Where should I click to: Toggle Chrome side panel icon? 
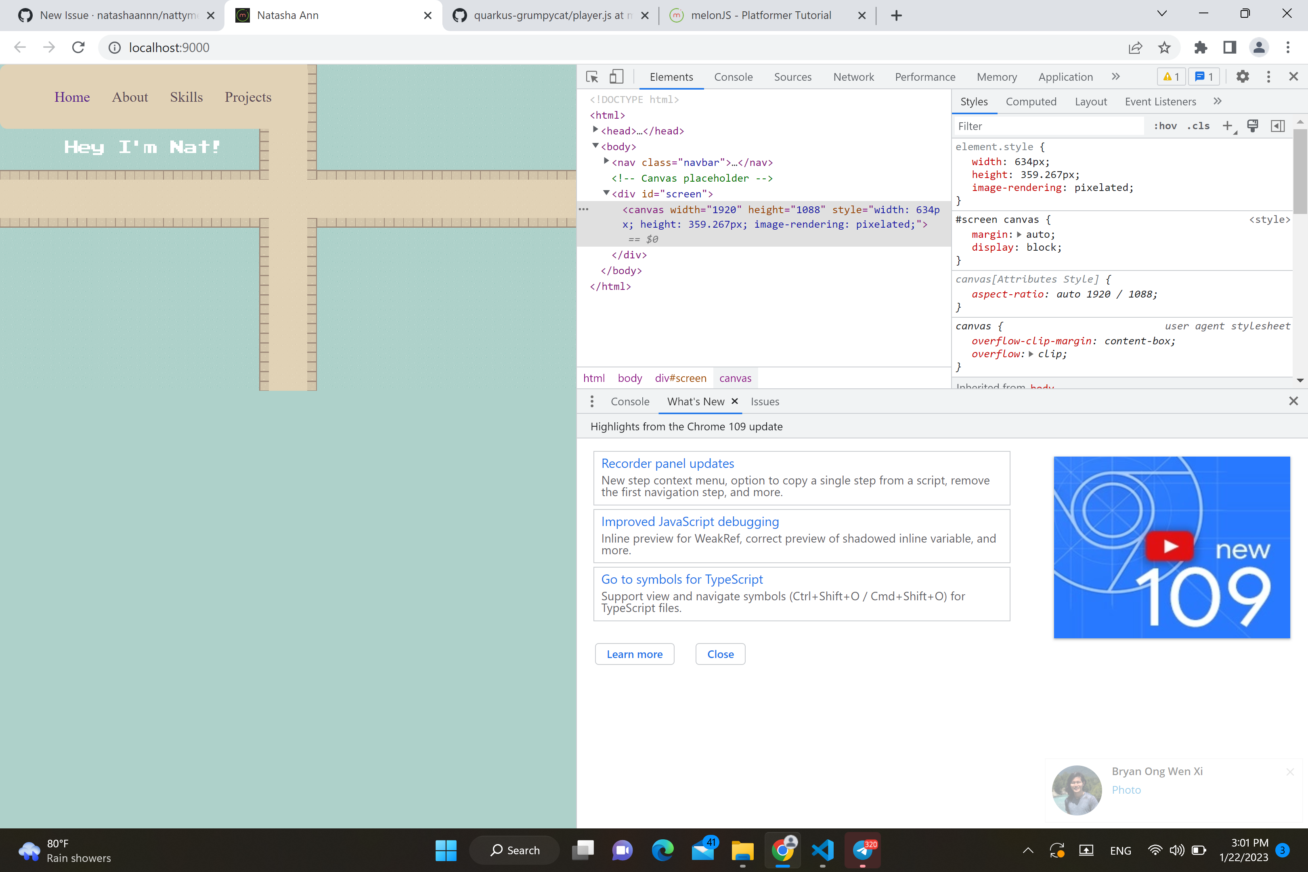pos(1230,47)
